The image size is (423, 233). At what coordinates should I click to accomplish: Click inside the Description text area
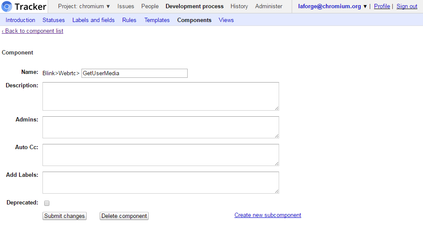point(161,96)
